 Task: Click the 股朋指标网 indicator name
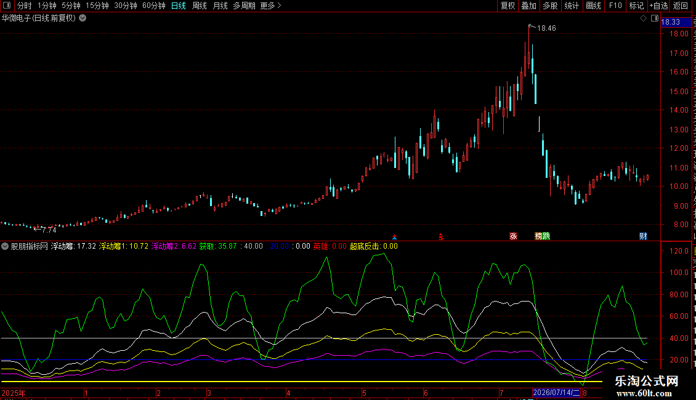pos(30,246)
